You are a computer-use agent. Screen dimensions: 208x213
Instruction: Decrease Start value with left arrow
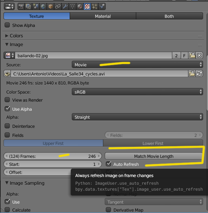[x=6, y=164]
